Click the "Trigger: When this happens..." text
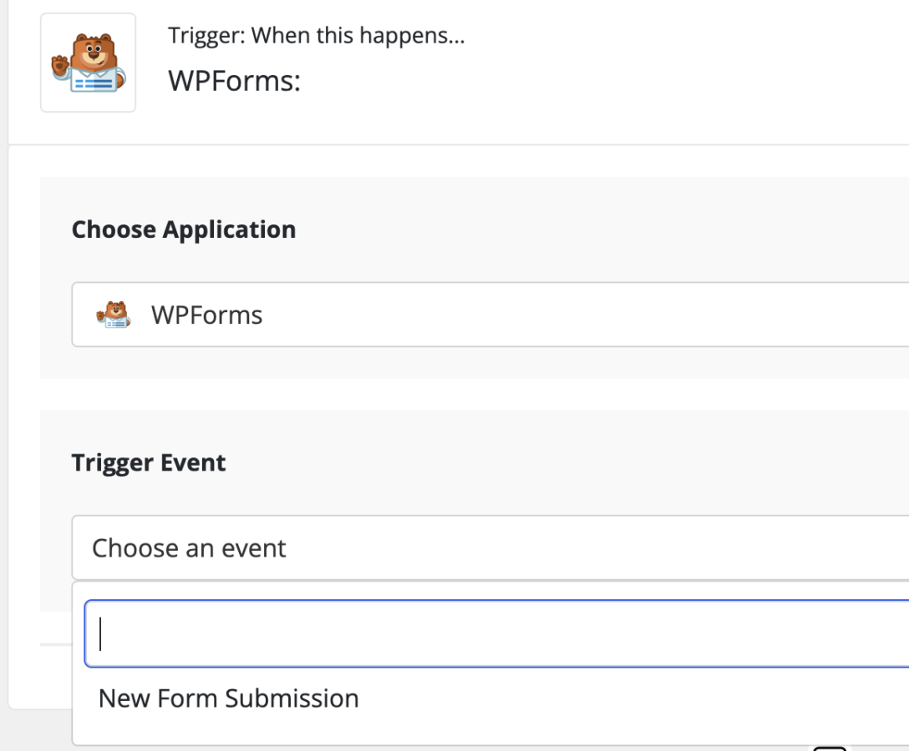Screen dimensions: 909x751 (316, 36)
